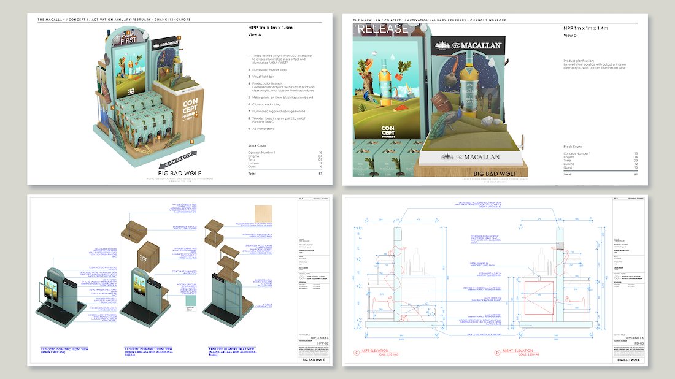This screenshot has width=675, height=379.
Task: Click note 'Clip-on product tag'
Action: tap(266, 104)
